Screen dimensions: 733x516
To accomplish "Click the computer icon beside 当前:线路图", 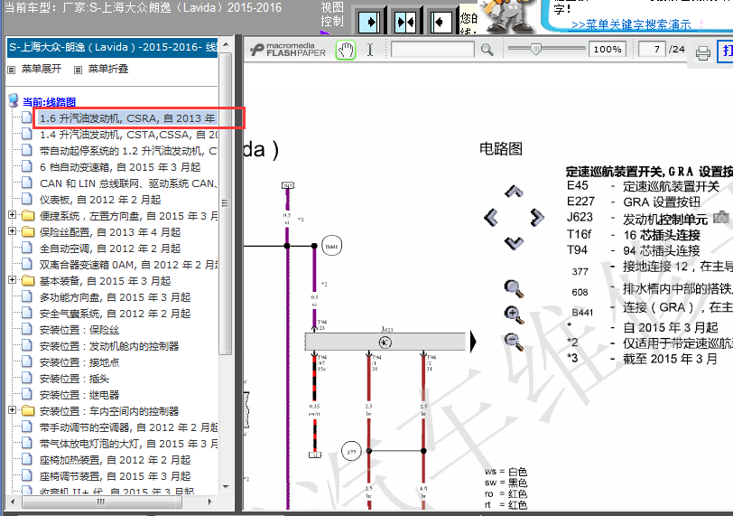I will tap(14, 100).
